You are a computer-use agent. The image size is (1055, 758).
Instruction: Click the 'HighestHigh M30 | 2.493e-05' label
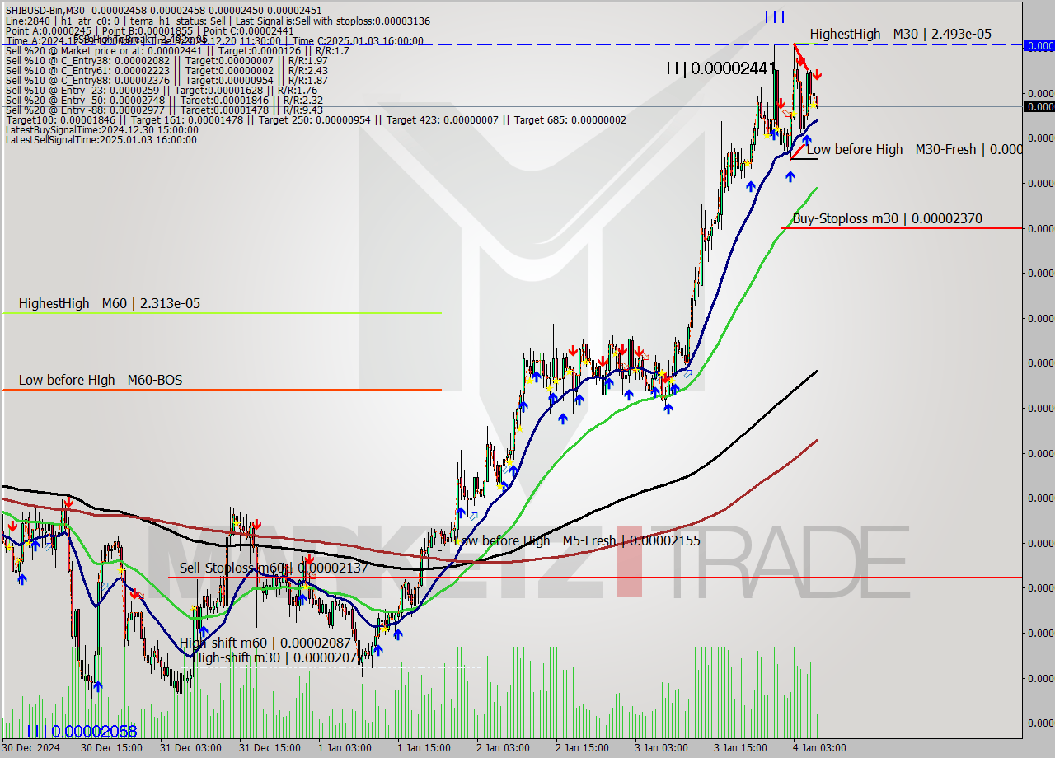[x=900, y=34]
